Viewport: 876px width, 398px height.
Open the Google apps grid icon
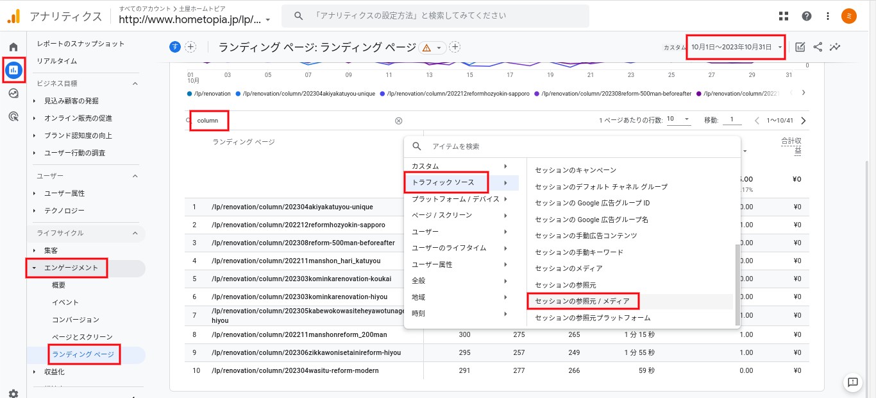(784, 16)
